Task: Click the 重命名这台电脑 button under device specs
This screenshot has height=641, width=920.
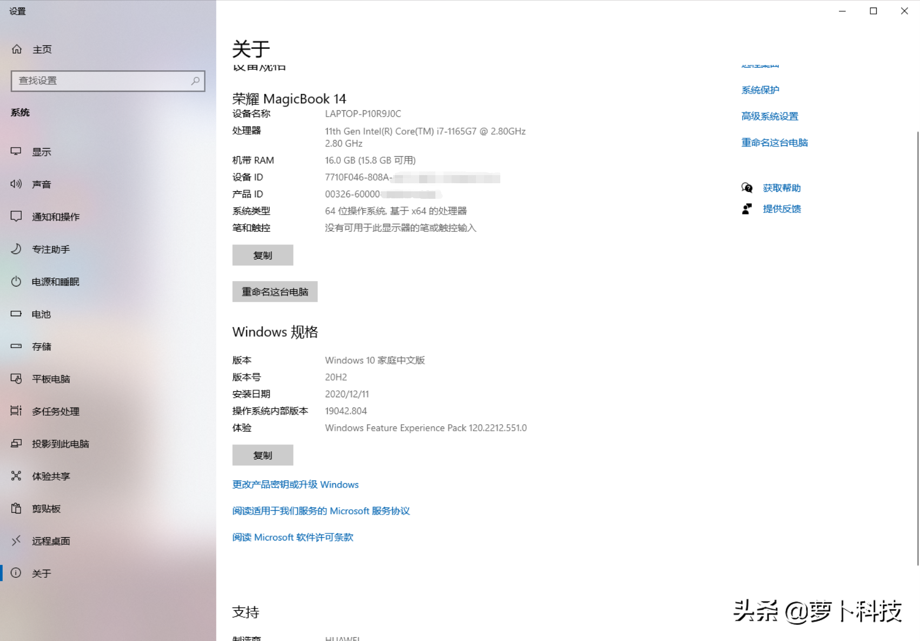Action: [275, 291]
